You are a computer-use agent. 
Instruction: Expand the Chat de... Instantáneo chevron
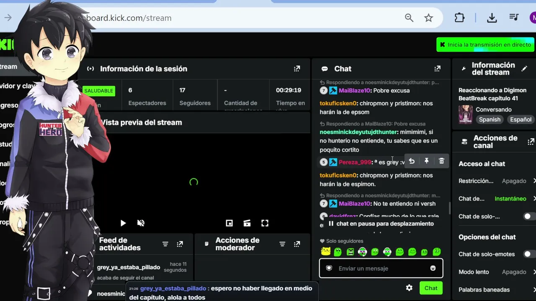[x=534, y=199]
